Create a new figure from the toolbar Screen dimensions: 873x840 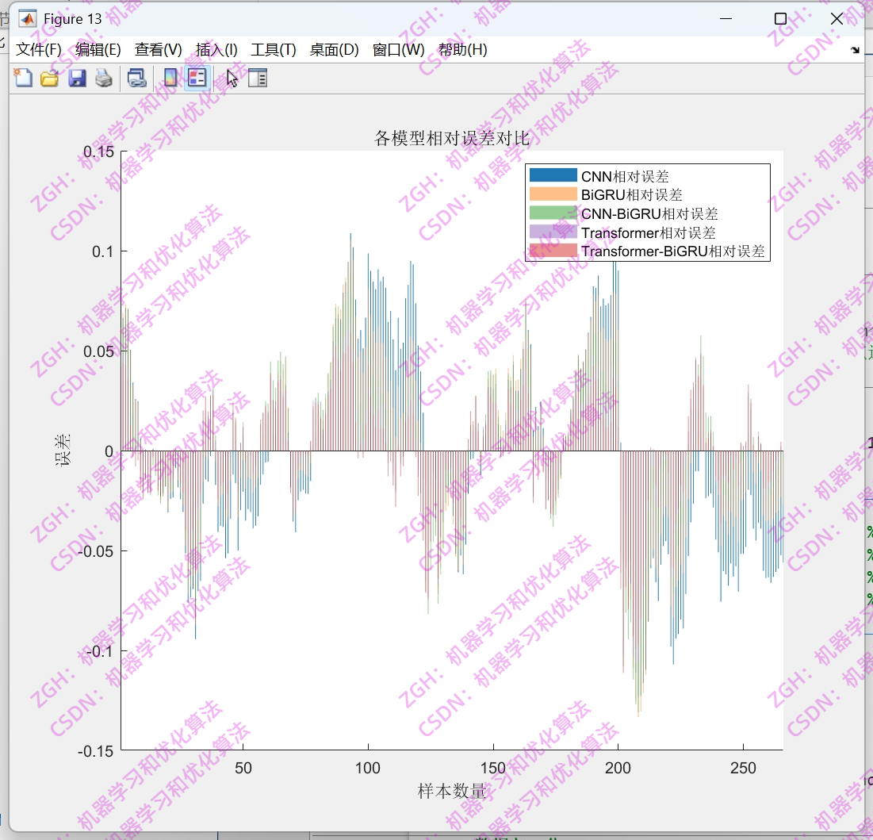click(x=22, y=78)
